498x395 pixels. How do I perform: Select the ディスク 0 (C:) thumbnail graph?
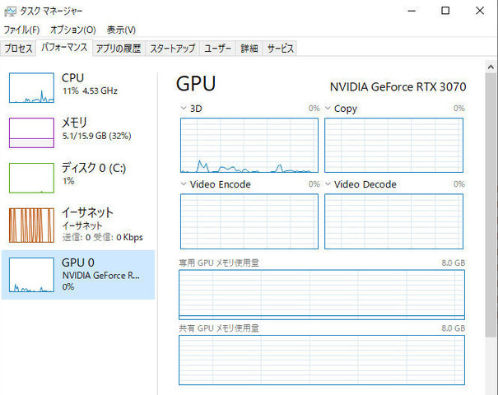pos(31,178)
